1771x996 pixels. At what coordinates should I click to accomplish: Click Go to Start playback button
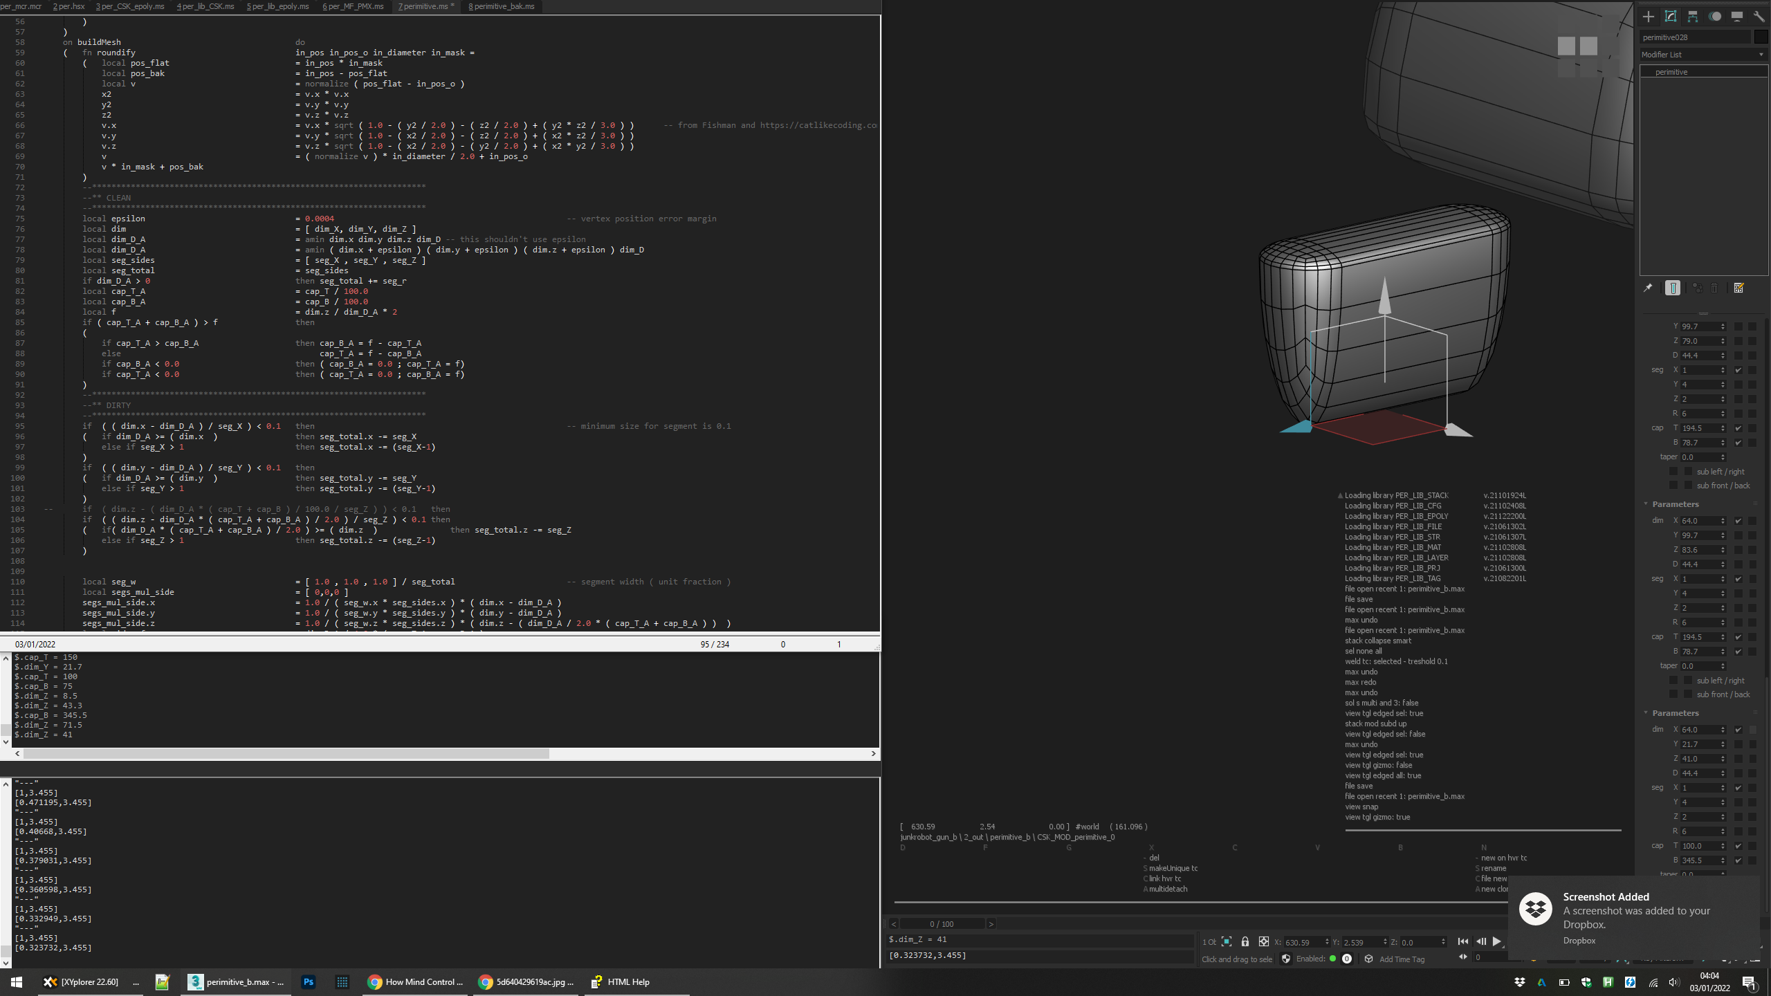[x=1462, y=941]
